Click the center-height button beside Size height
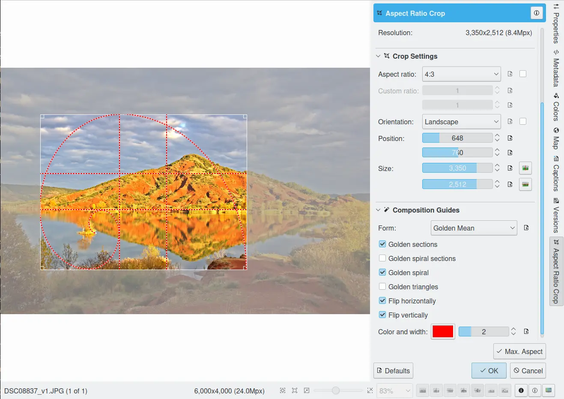 [x=525, y=184]
